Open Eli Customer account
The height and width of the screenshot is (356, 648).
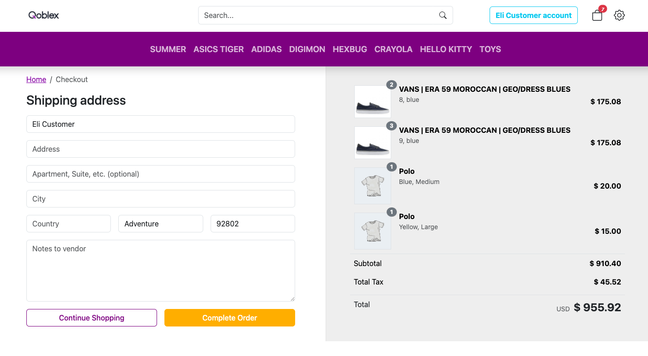point(533,15)
